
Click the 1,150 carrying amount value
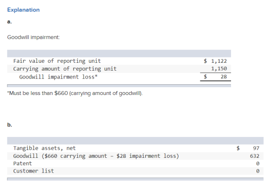coord(219,69)
